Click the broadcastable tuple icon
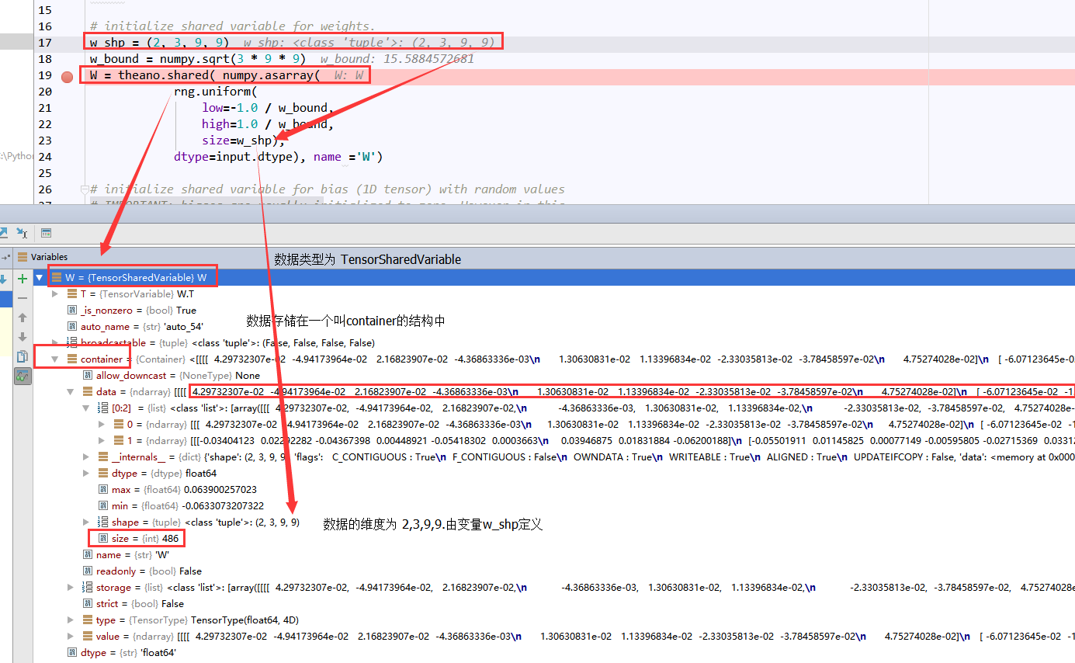 pyautogui.click(x=72, y=342)
